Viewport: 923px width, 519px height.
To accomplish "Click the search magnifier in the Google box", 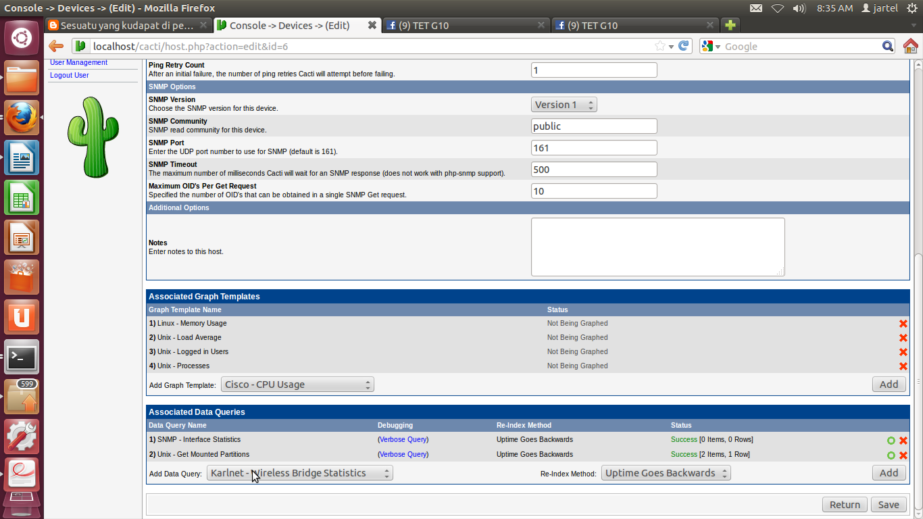I will click(889, 46).
